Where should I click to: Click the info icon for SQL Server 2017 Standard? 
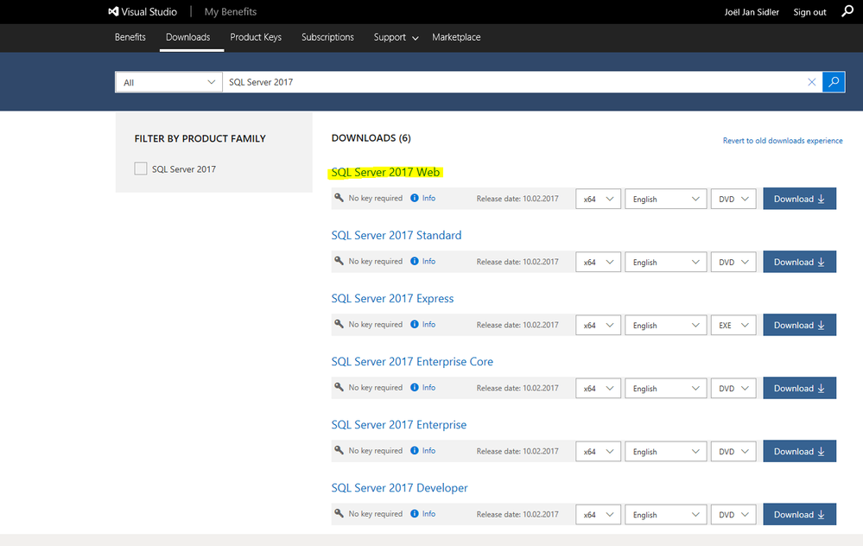415,262
